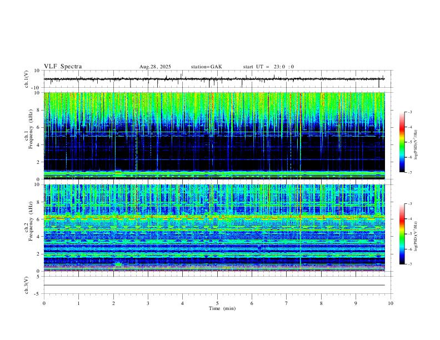Click the ch.1 "Frequency (kHz)" axis label
The height and width of the screenshot is (340, 440).
[31, 129]
